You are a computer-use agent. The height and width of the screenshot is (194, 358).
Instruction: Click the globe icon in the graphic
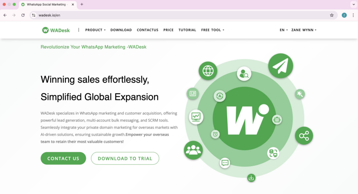click(x=208, y=71)
